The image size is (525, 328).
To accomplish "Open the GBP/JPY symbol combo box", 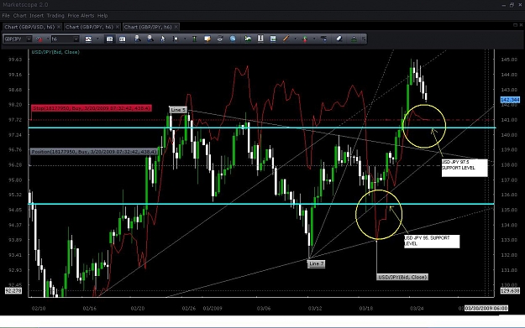I will click(18, 39).
